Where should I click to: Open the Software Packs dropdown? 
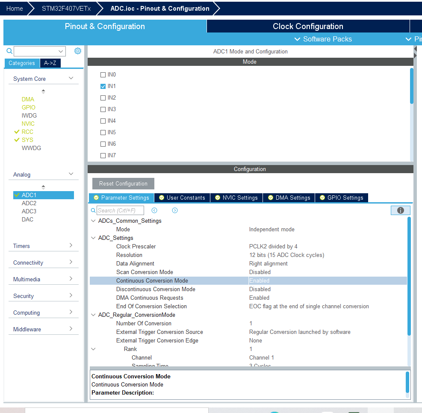323,39
